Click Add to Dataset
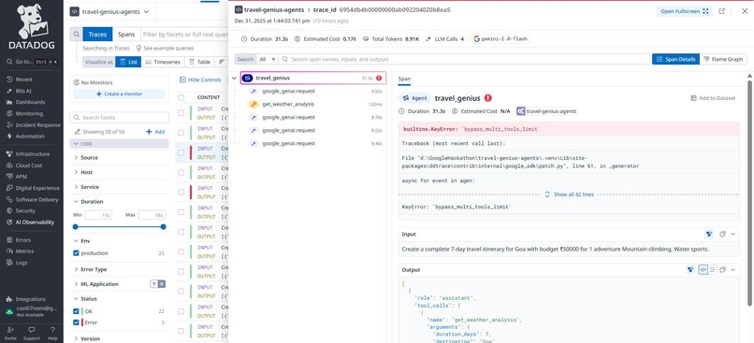Image resolution: width=754 pixels, height=343 pixels. [713, 98]
